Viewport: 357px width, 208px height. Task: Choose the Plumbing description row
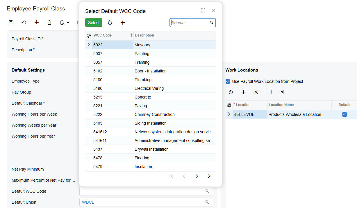151,80
